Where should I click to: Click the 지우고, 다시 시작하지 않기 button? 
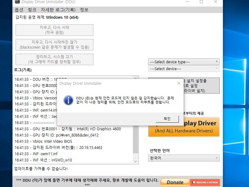pyautogui.click(x=54, y=45)
